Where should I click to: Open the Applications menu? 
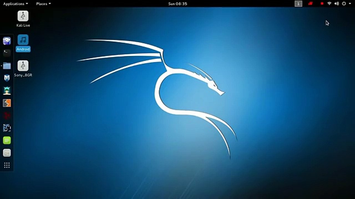pyautogui.click(x=16, y=4)
